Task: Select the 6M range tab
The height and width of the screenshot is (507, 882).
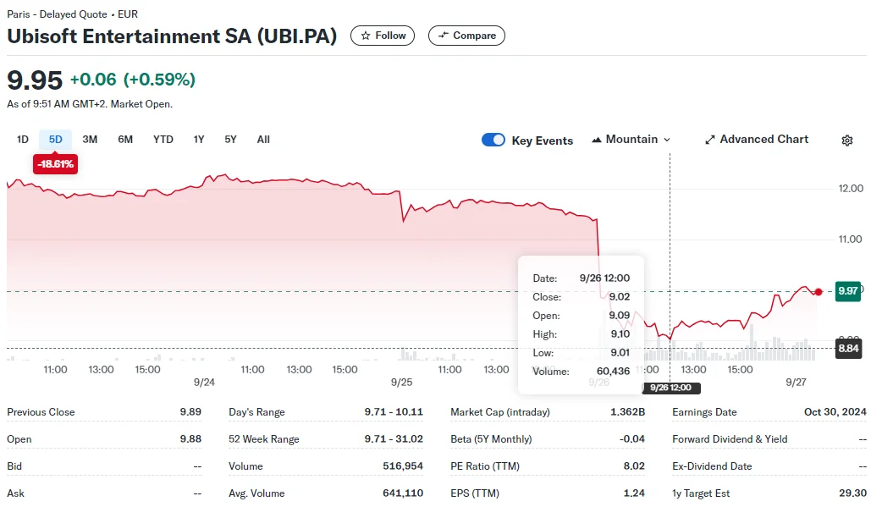Action: 125,140
